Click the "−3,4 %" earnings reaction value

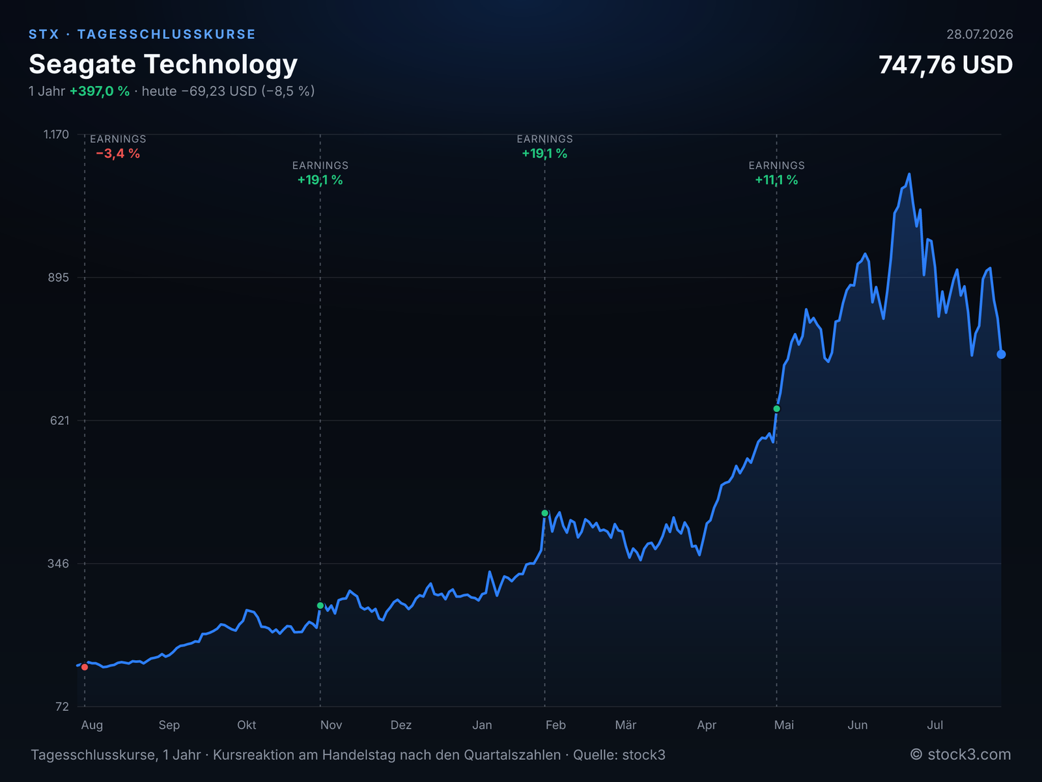[x=118, y=153]
